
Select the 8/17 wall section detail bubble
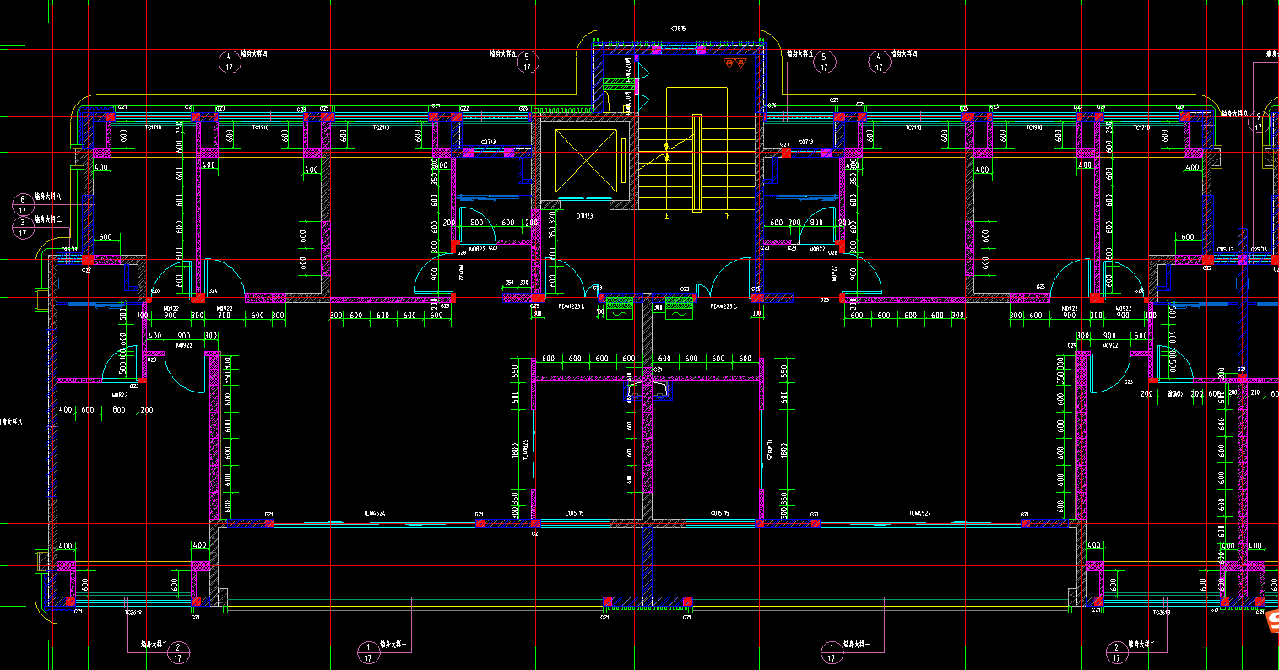pyautogui.click(x=23, y=203)
